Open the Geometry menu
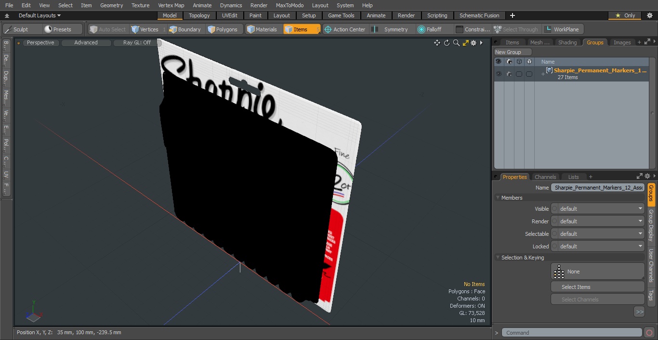658x340 pixels. tap(111, 5)
